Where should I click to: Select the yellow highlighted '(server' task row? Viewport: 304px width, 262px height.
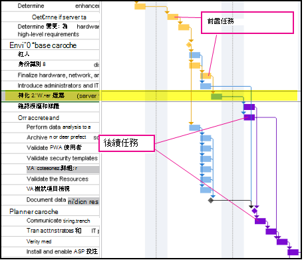pyautogui.click(x=51, y=96)
